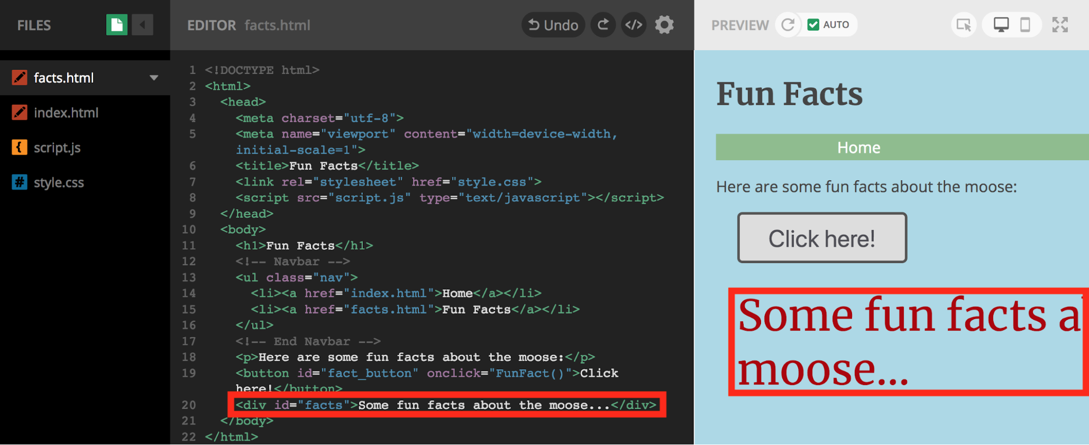The width and height of the screenshot is (1089, 445).
Task: Click the Redo arrow icon
Action: (x=603, y=25)
